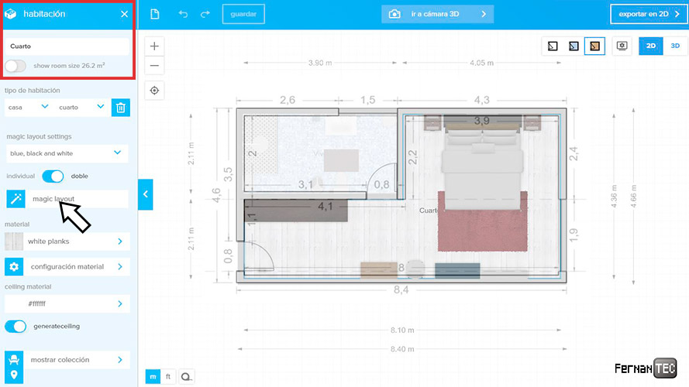Click the #ffffff ceiling color swatch
The height and width of the screenshot is (387, 689).
coord(14,303)
